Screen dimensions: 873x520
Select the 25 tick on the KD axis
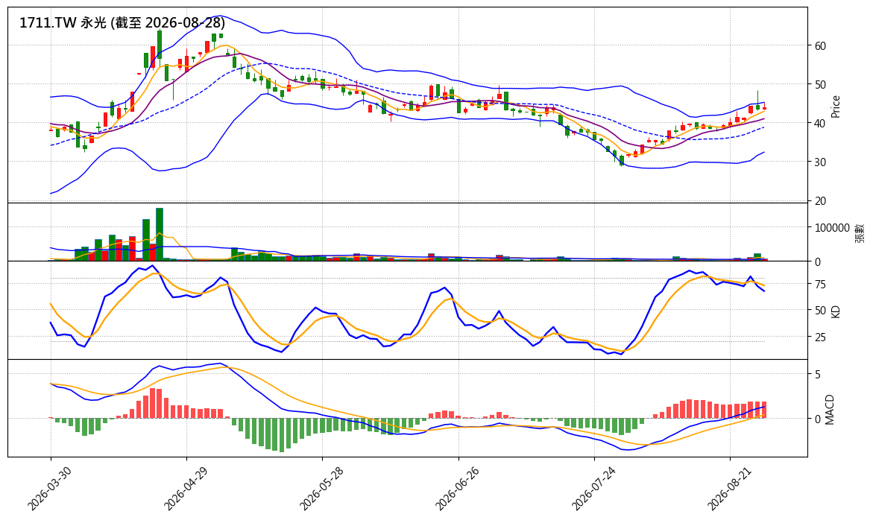tap(820, 337)
